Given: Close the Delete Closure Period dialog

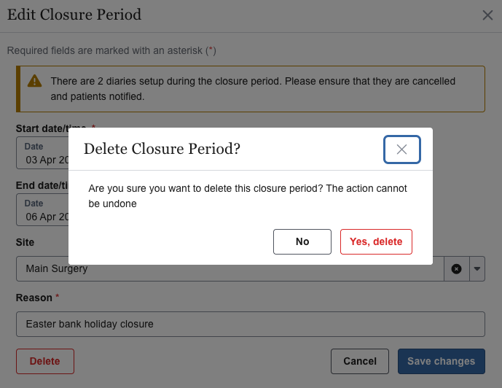Looking at the screenshot, I should [401, 150].
